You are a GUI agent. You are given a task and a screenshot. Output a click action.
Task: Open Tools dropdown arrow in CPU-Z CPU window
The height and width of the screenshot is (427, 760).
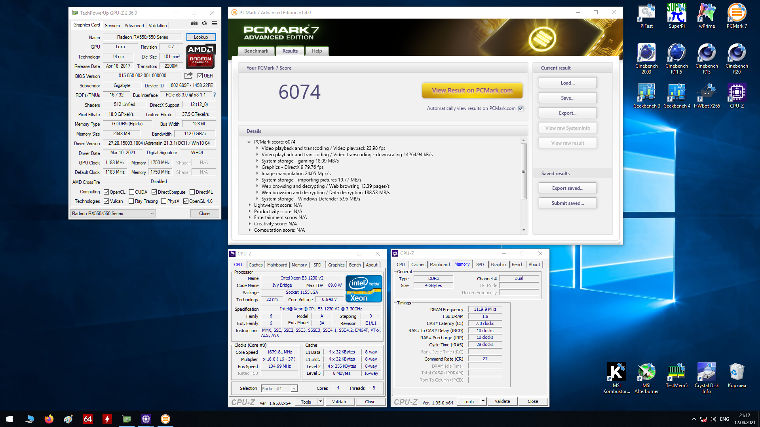pyautogui.click(x=320, y=402)
